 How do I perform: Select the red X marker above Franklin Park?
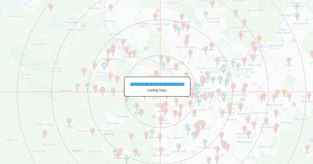click(155, 16)
